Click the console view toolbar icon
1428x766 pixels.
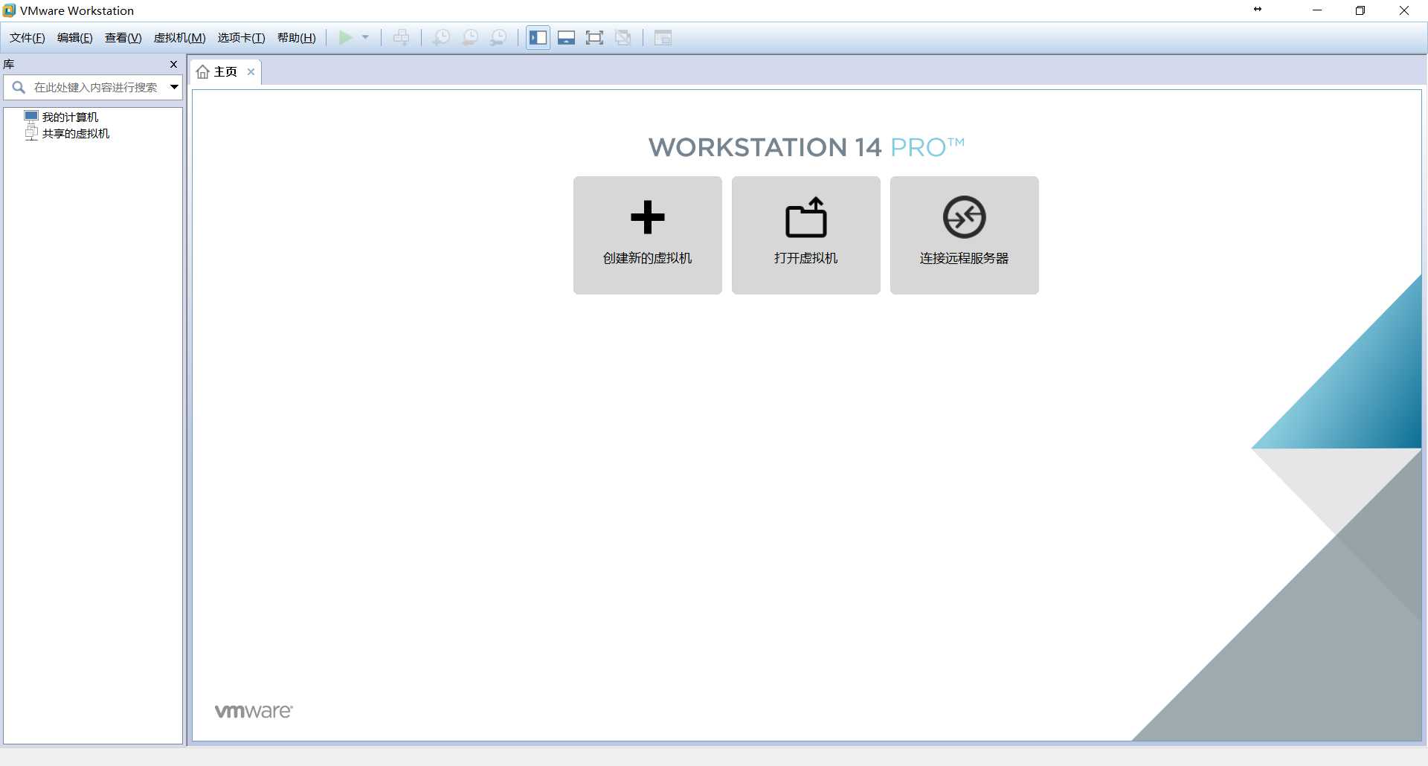[663, 38]
